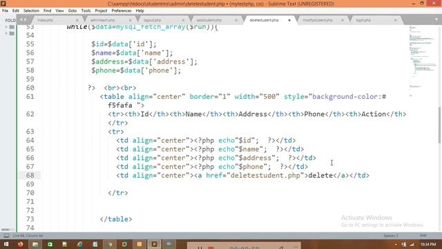Open the Spaces: 2 indentation selector
The height and width of the screenshot is (249, 442).
pyautogui.click(x=391, y=235)
